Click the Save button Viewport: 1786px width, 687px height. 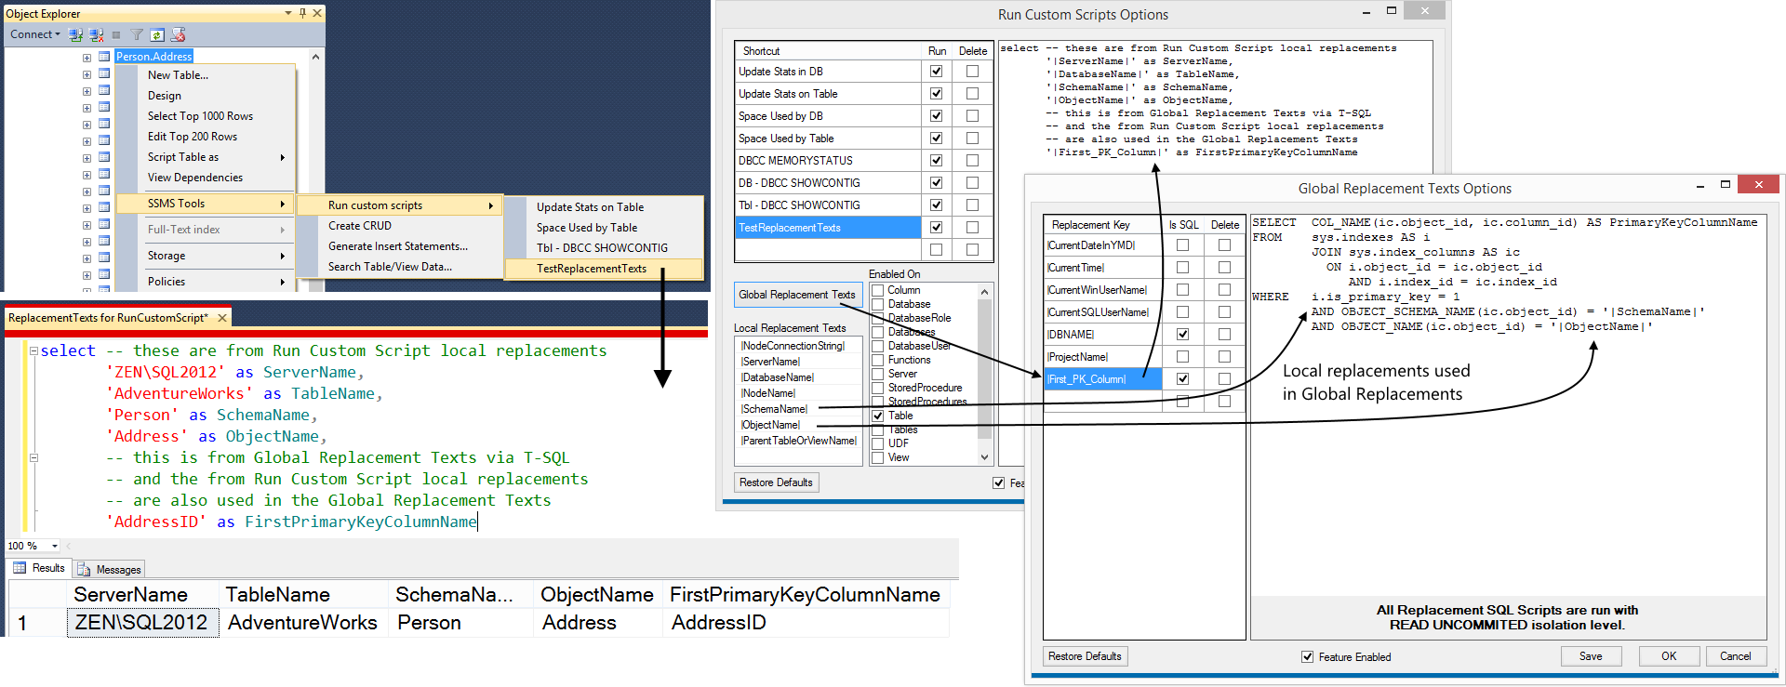[1591, 656]
